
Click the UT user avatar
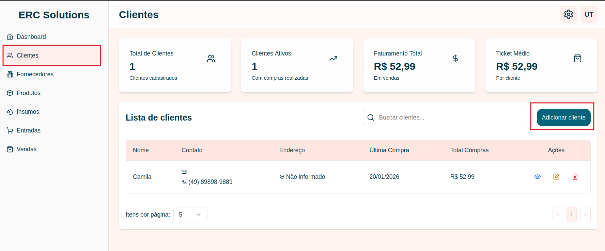click(x=589, y=14)
